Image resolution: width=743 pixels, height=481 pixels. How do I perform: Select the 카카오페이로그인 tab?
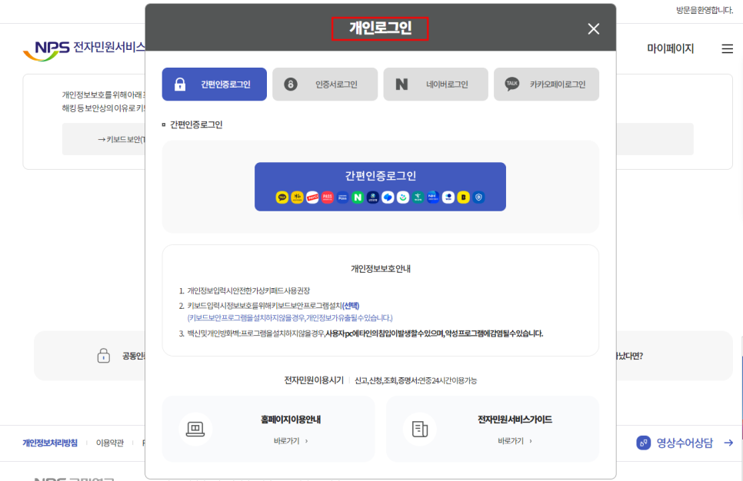click(x=546, y=85)
